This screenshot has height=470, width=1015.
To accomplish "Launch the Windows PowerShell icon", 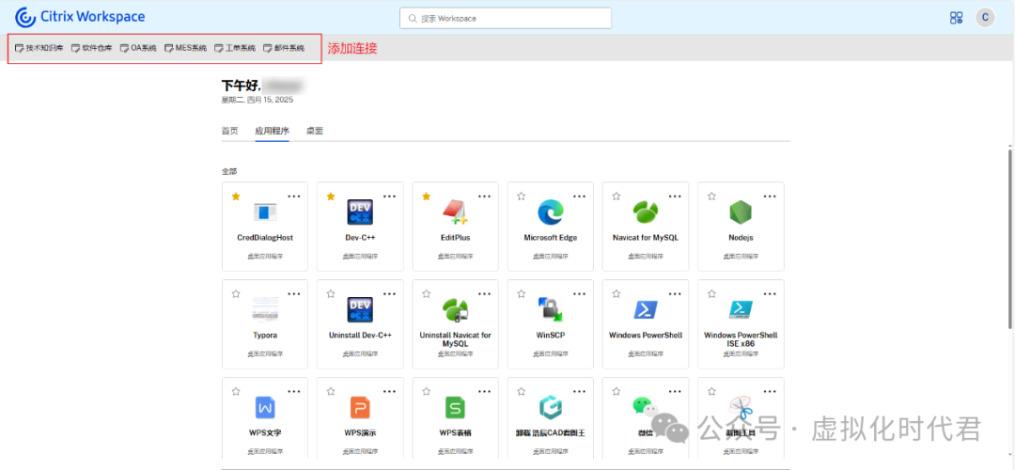I will [x=646, y=309].
